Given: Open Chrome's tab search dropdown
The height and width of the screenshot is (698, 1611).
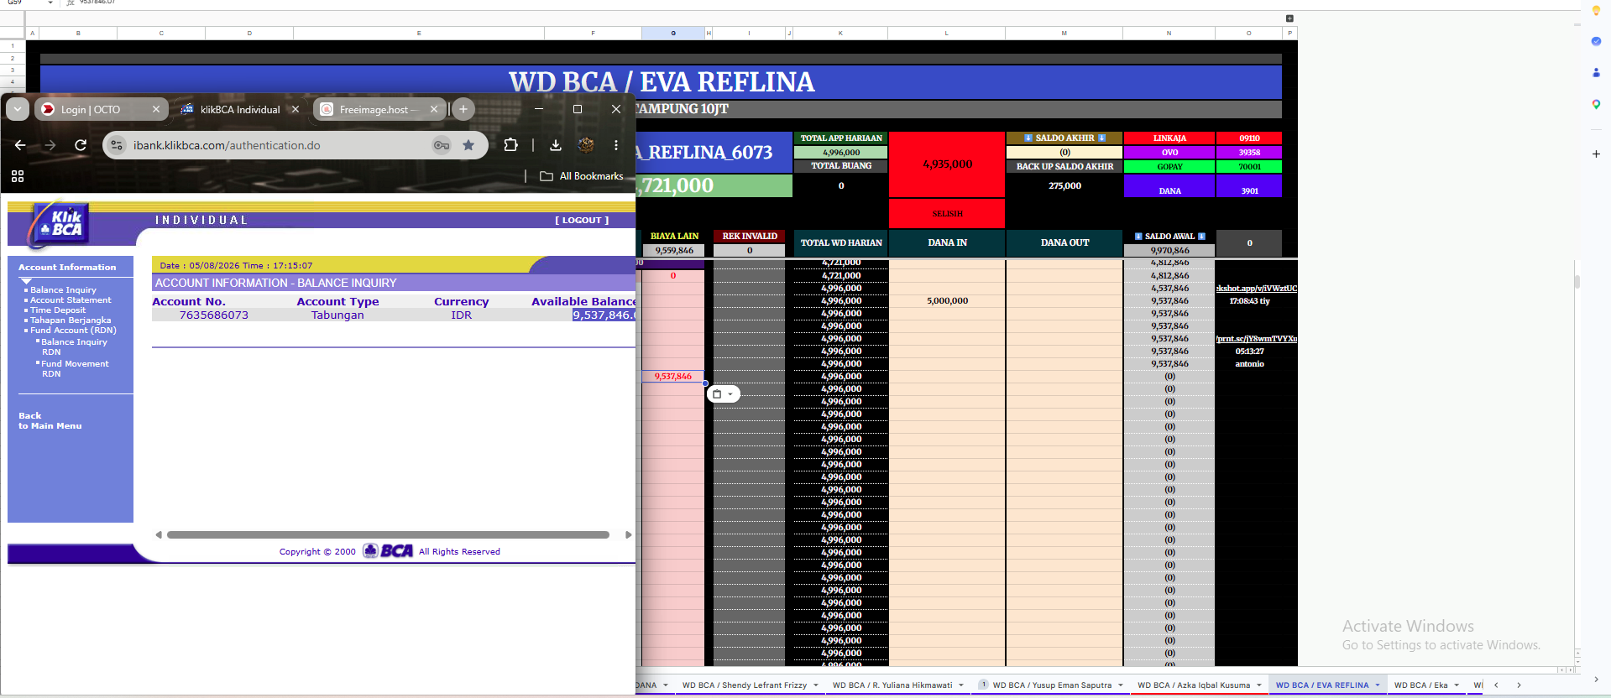Looking at the screenshot, I should pos(18,109).
